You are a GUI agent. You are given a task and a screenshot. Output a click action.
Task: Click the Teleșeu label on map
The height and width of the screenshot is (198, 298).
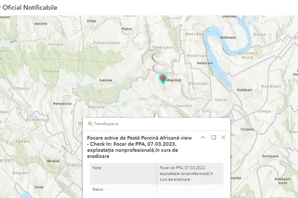(50, 71)
